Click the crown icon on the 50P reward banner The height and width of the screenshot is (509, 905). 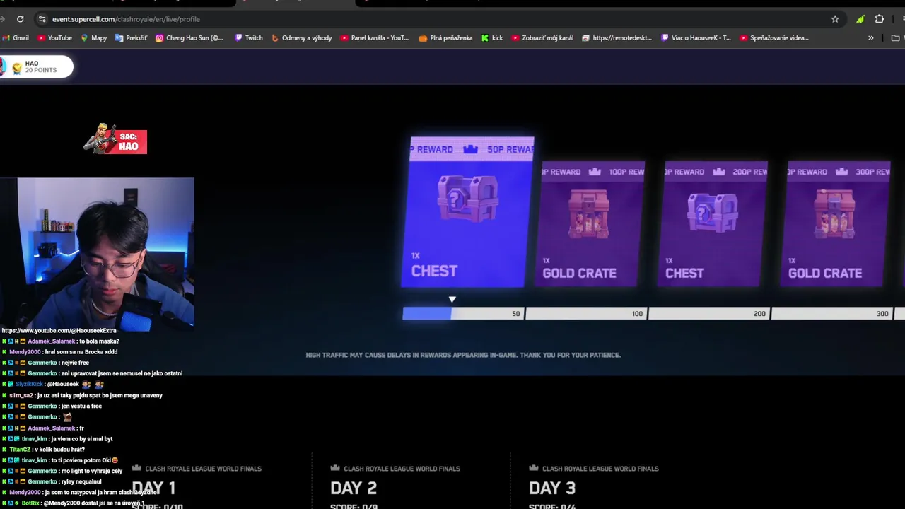pyautogui.click(x=470, y=149)
